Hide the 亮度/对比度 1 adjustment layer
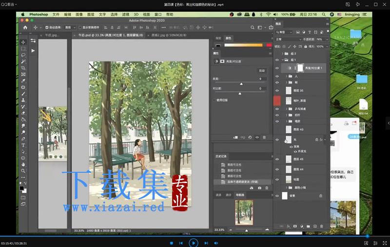390x247 pixels. (277, 68)
